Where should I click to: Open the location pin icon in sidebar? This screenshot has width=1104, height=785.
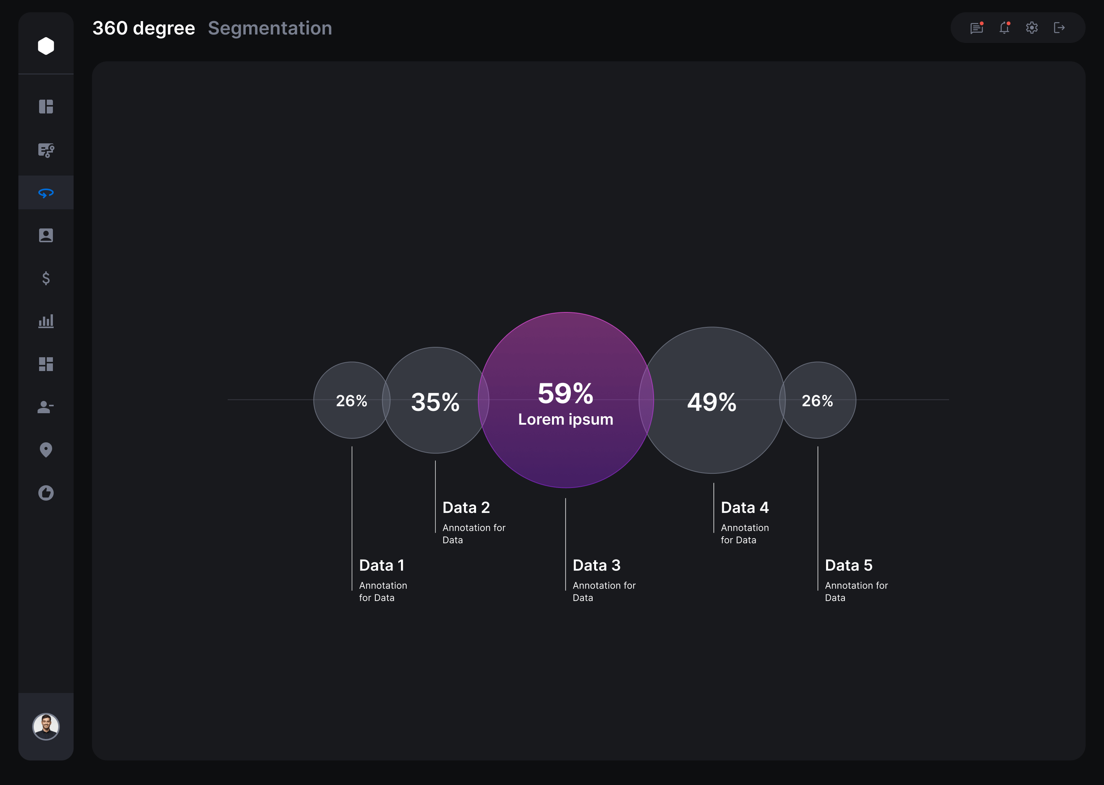46,450
